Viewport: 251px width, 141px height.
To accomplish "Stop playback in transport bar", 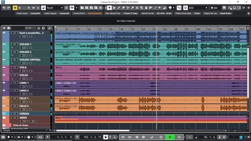I will (161, 137).
